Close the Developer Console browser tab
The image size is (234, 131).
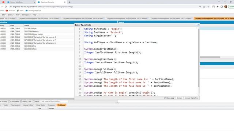click(65, 2)
